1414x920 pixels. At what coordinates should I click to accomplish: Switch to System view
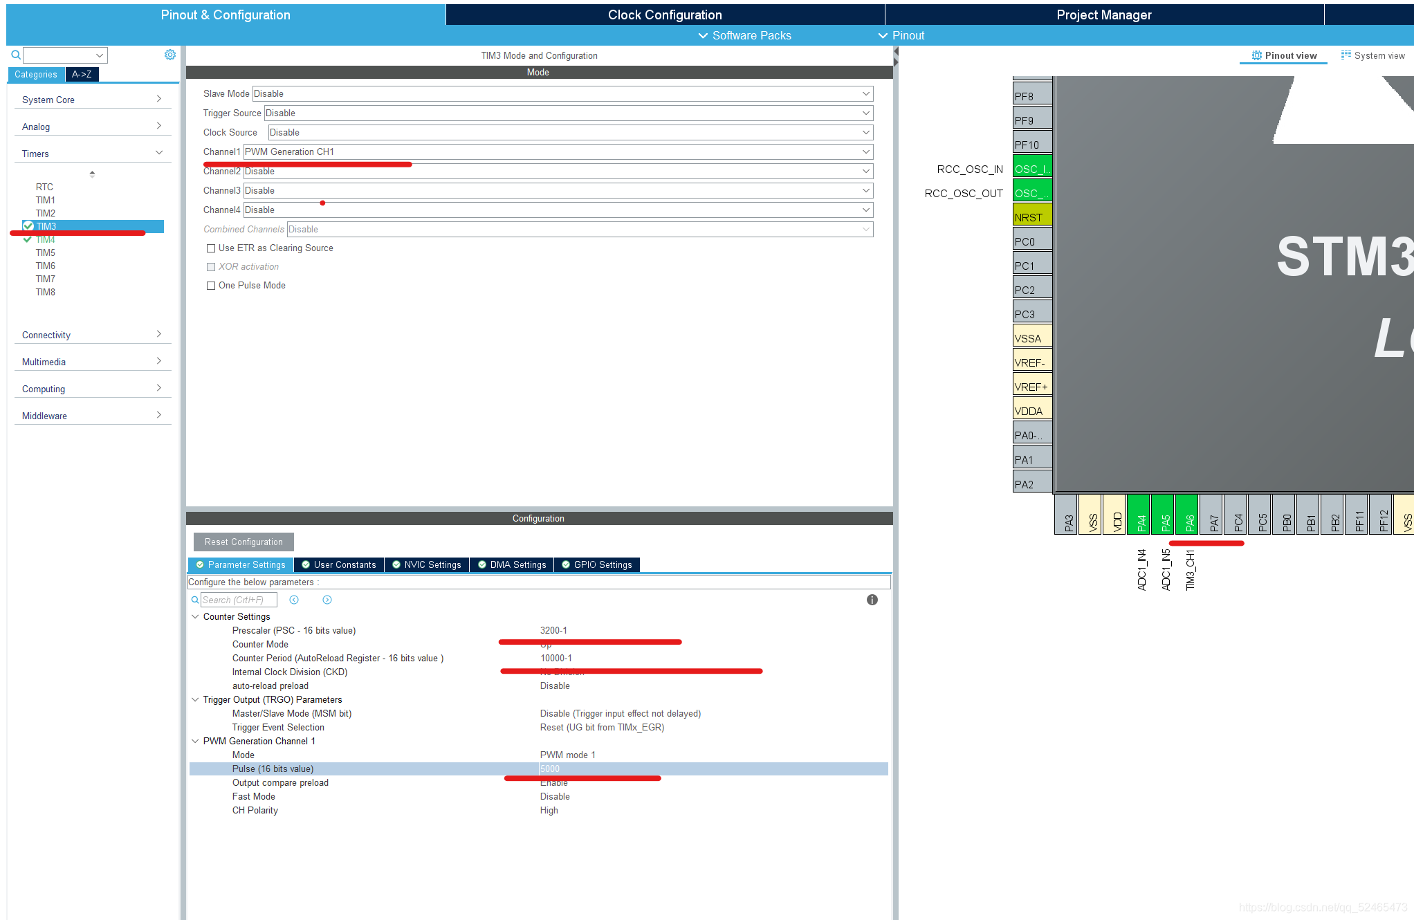pos(1373,55)
